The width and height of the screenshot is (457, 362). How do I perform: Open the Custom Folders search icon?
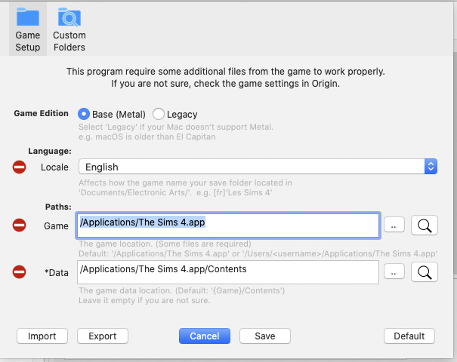(69, 17)
